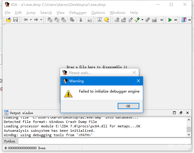
Task: Open a file with the folder icon
Action: [x=9, y=20]
